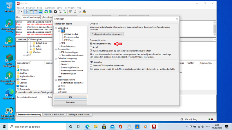Enable Verstuur FTP-keepalive-opdrachten checkbox

91,66
